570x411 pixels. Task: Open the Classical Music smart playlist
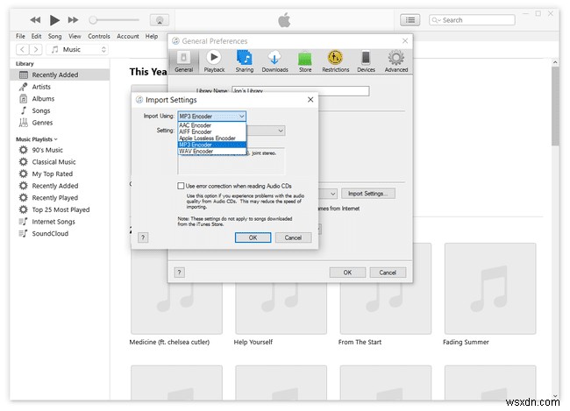60,162
